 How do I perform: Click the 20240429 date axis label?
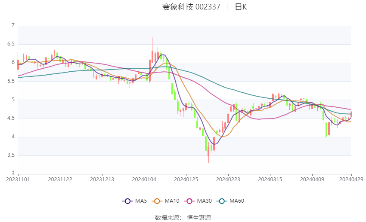click(x=351, y=179)
